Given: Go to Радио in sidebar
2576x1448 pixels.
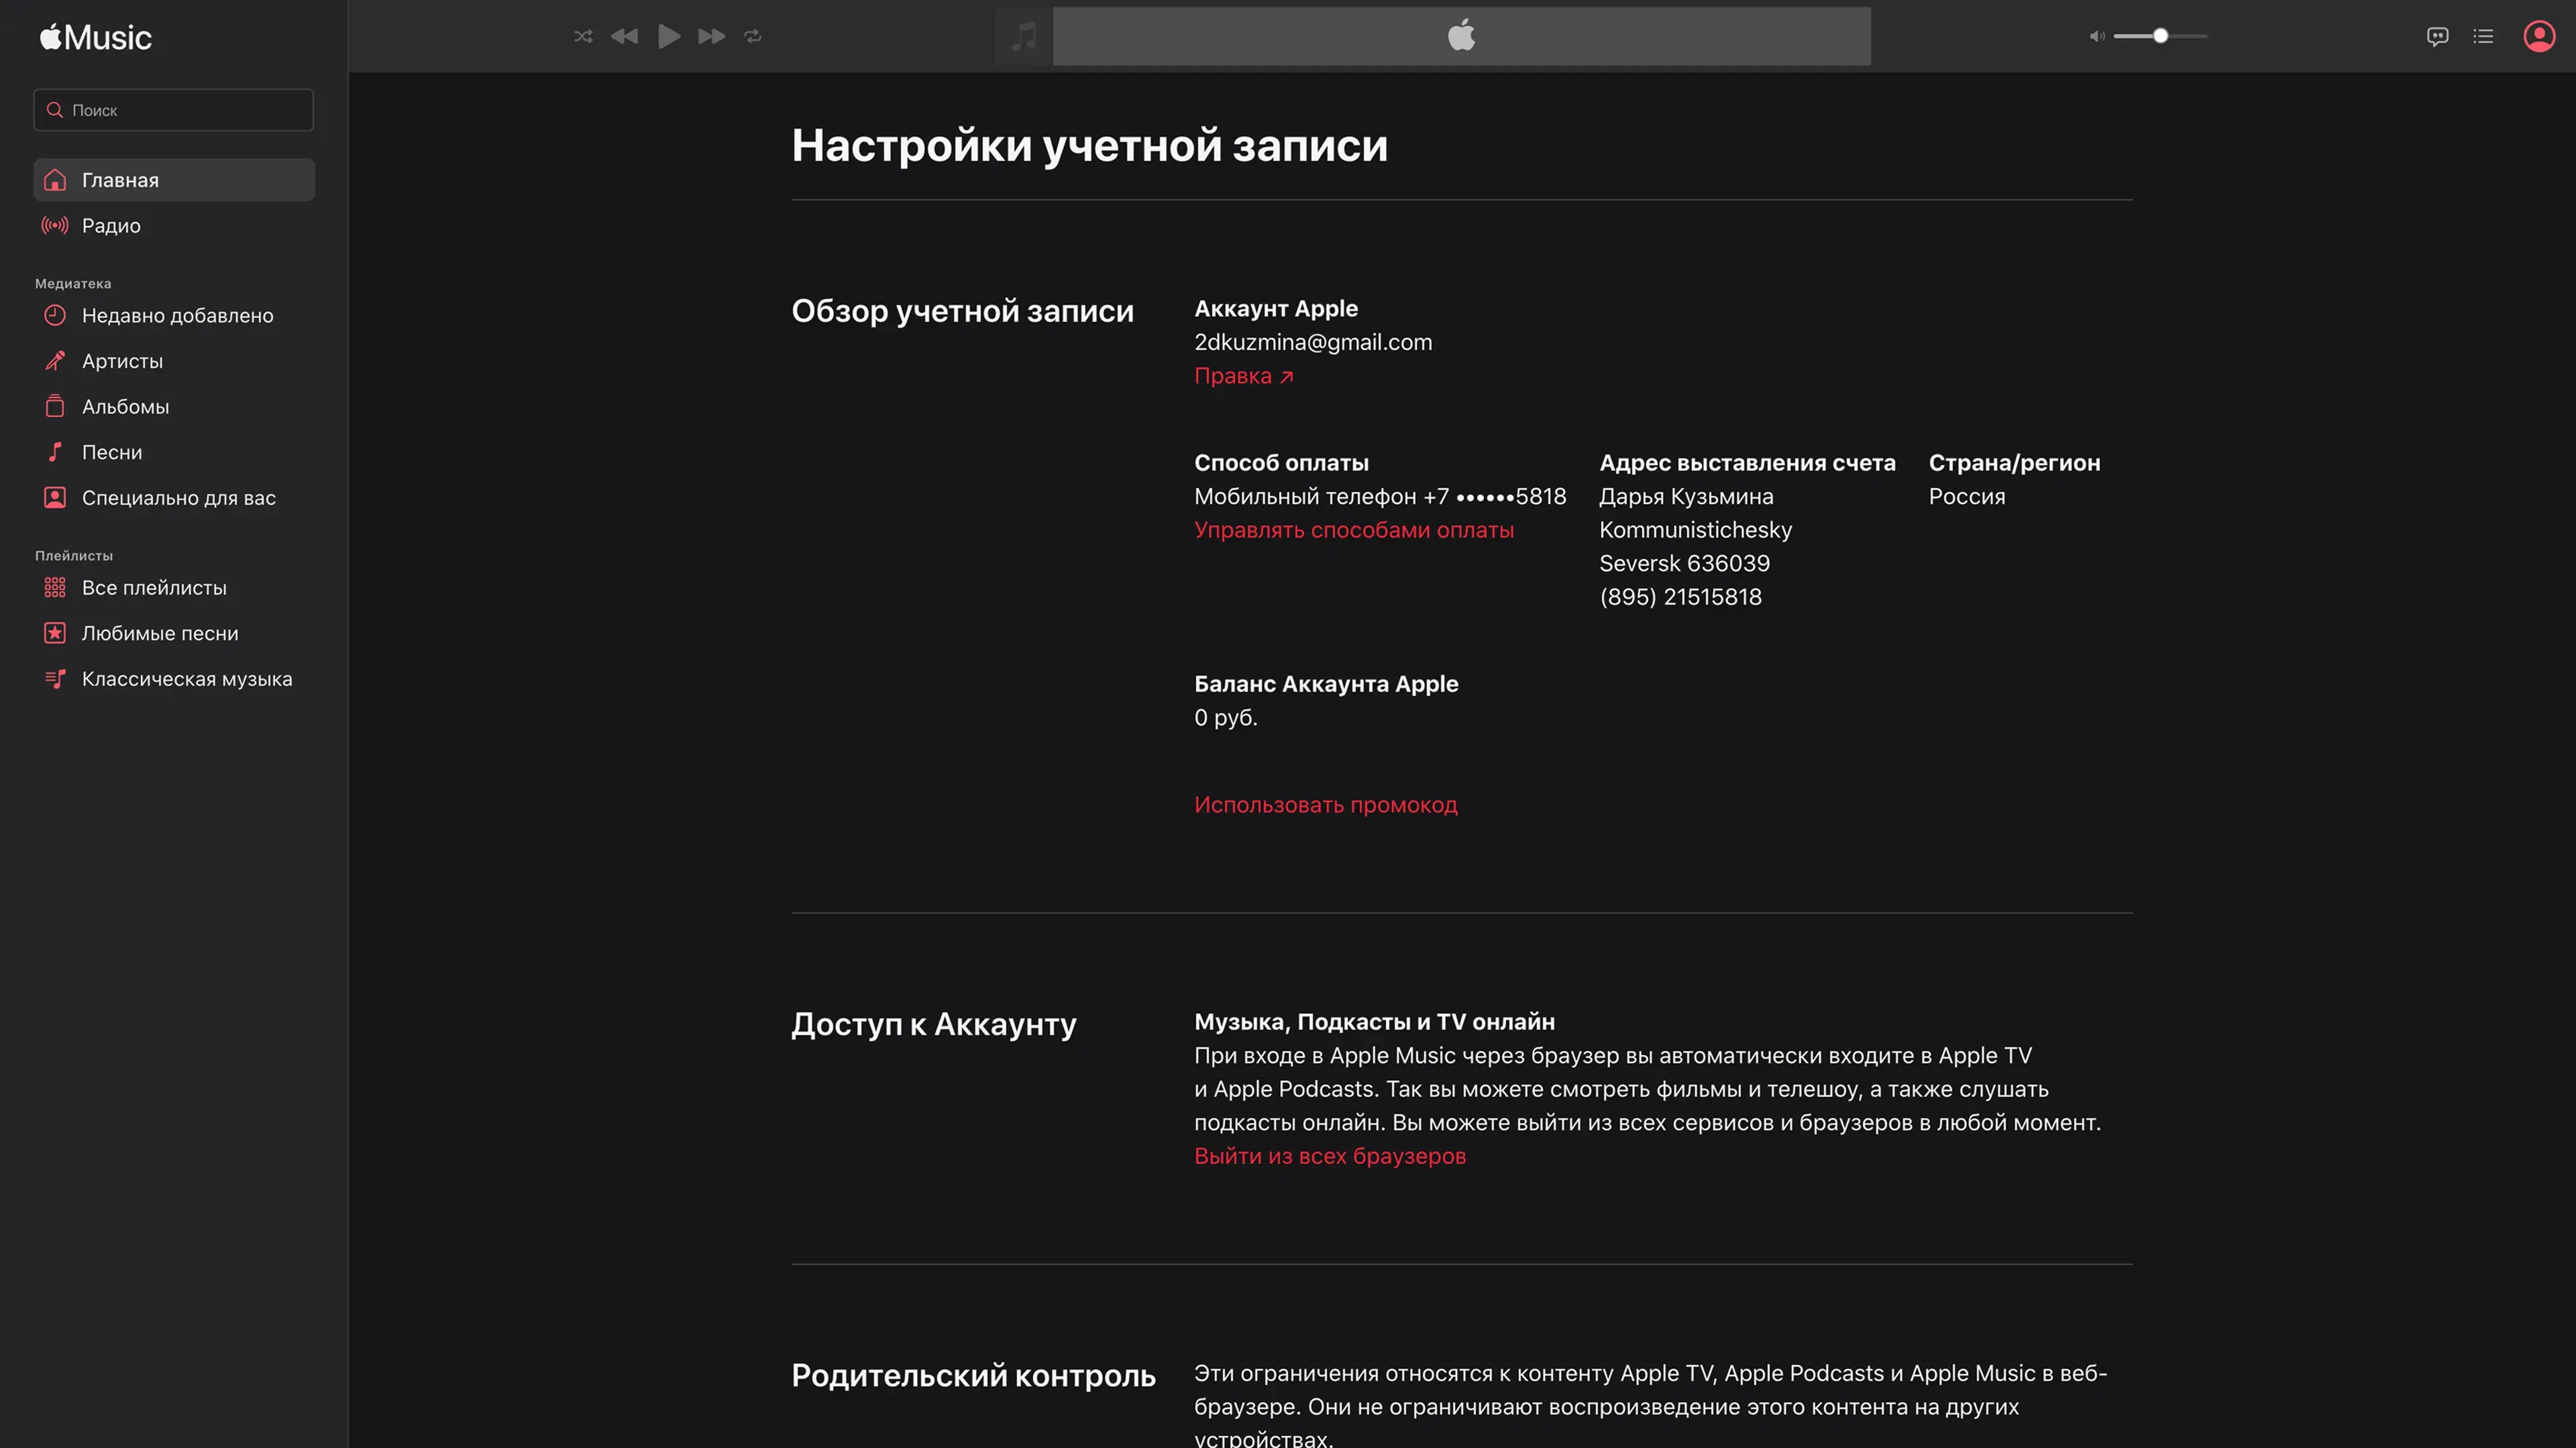Looking at the screenshot, I should (111, 226).
